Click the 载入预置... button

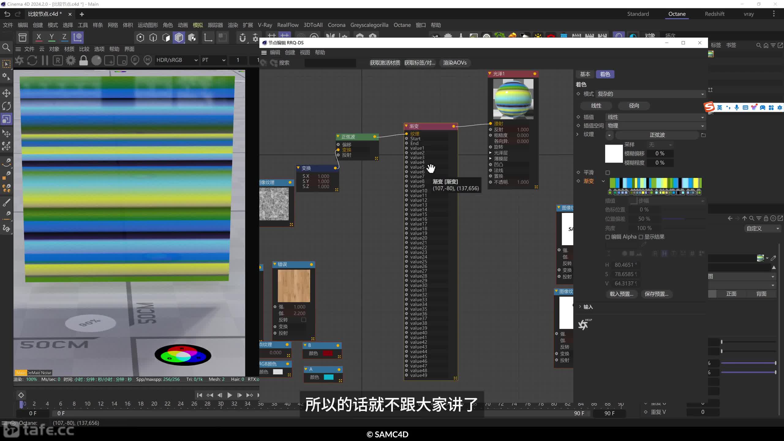coord(621,294)
